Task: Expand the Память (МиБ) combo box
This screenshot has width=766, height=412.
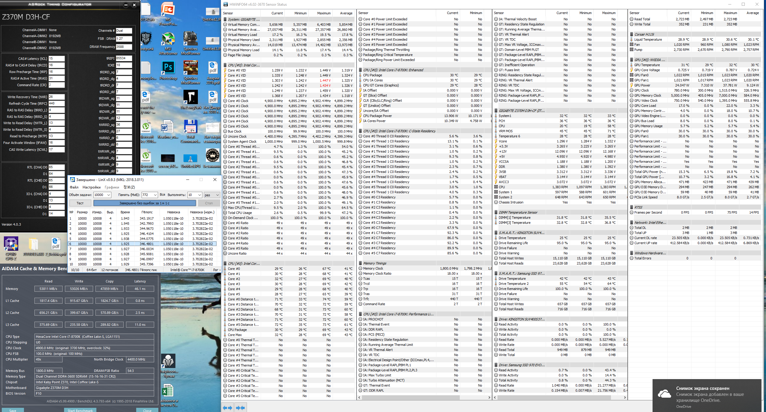Action: (x=155, y=195)
